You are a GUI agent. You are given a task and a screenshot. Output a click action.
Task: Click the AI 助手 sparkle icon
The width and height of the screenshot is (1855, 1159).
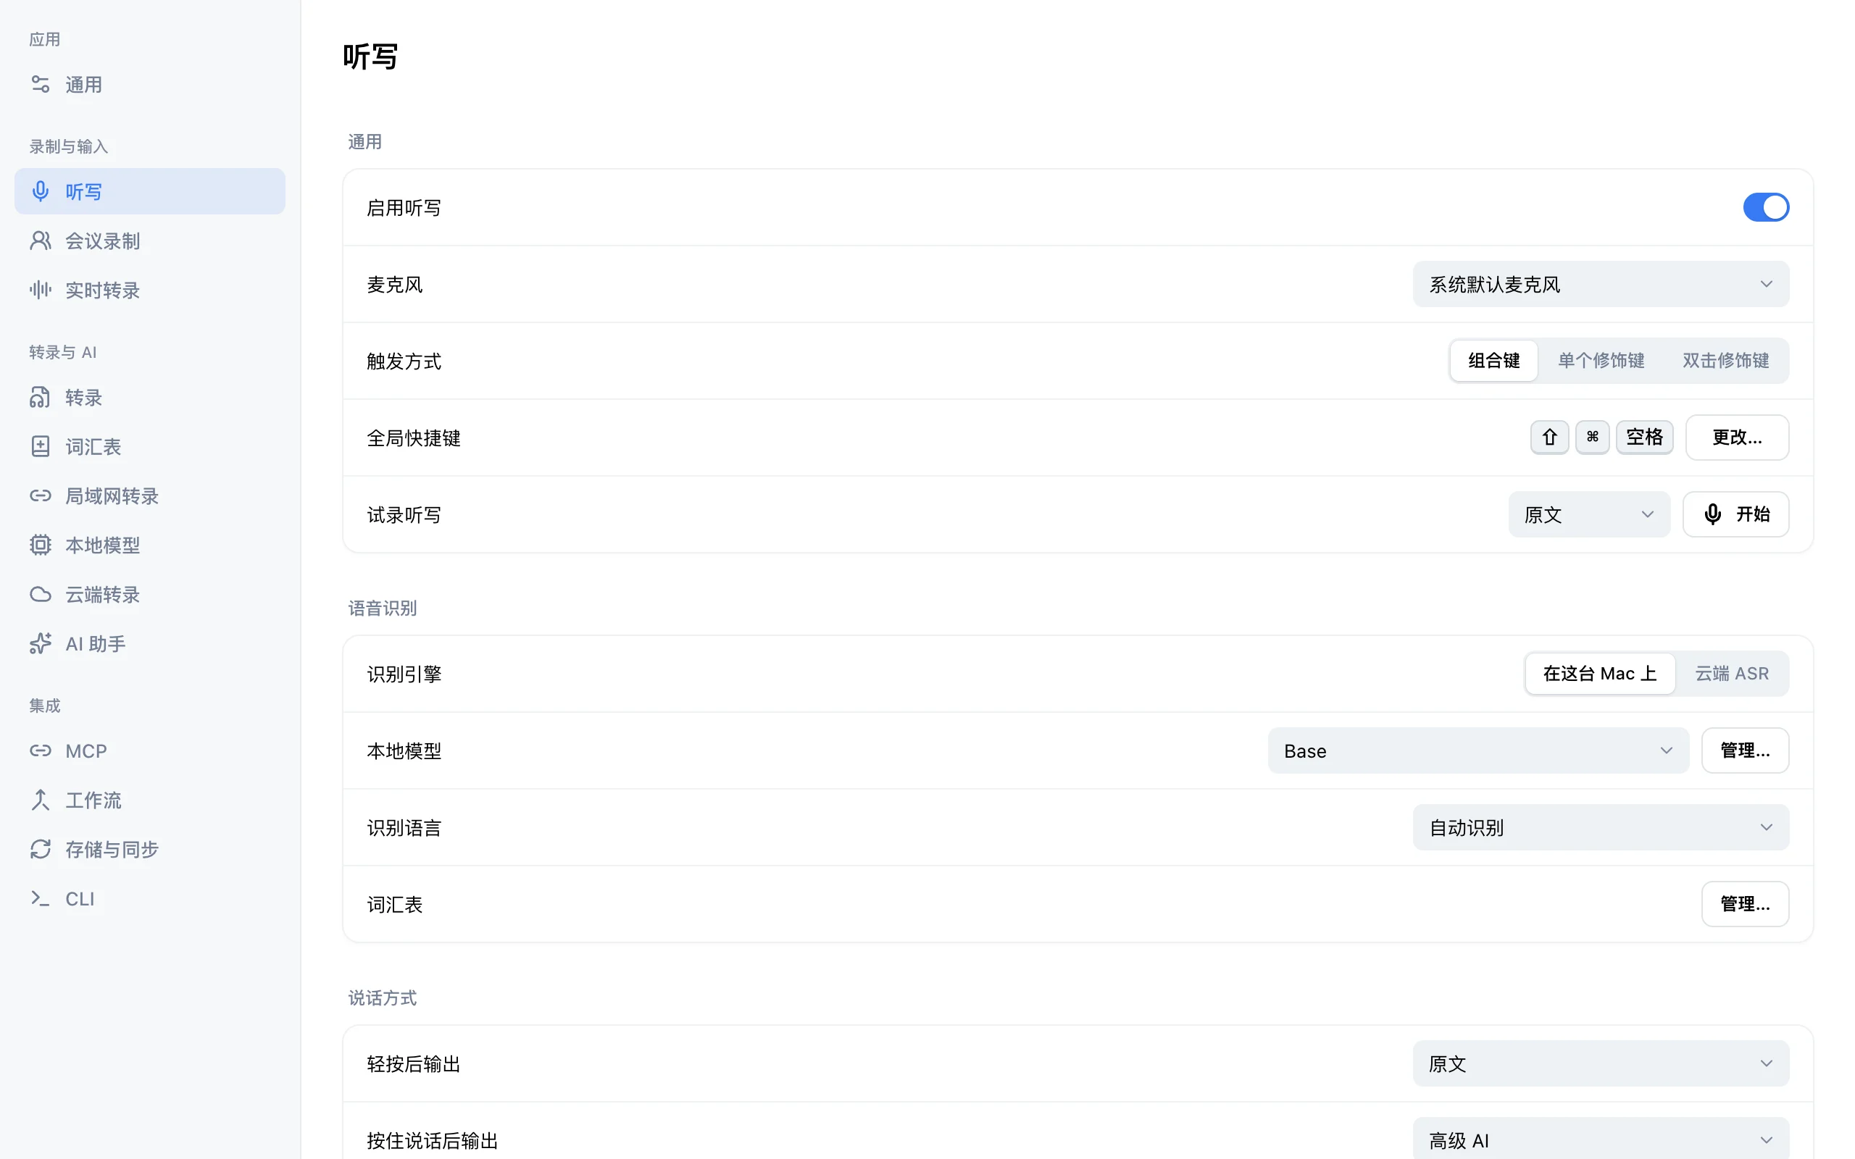click(40, 643)
